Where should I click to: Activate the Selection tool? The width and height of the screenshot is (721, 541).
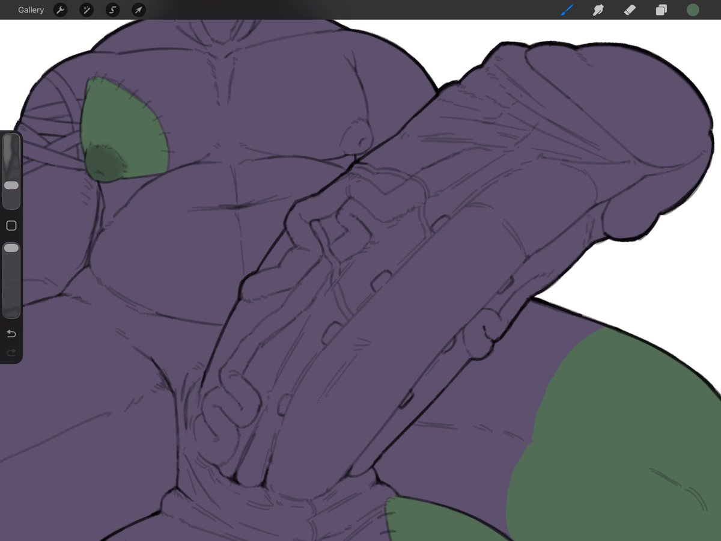coord(112,10)
